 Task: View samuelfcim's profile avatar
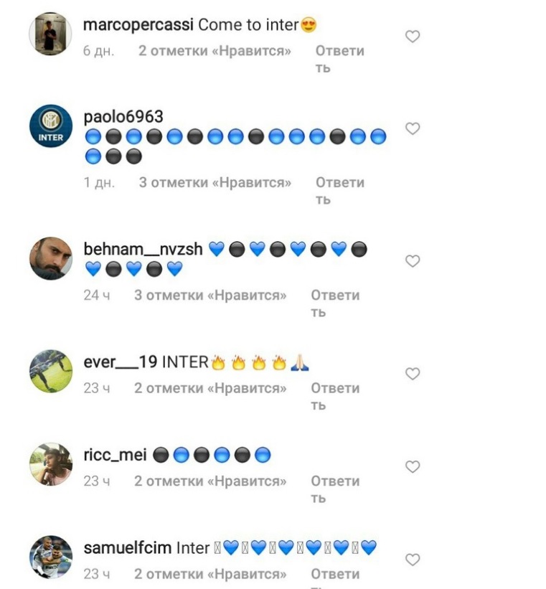coord(51,557)
